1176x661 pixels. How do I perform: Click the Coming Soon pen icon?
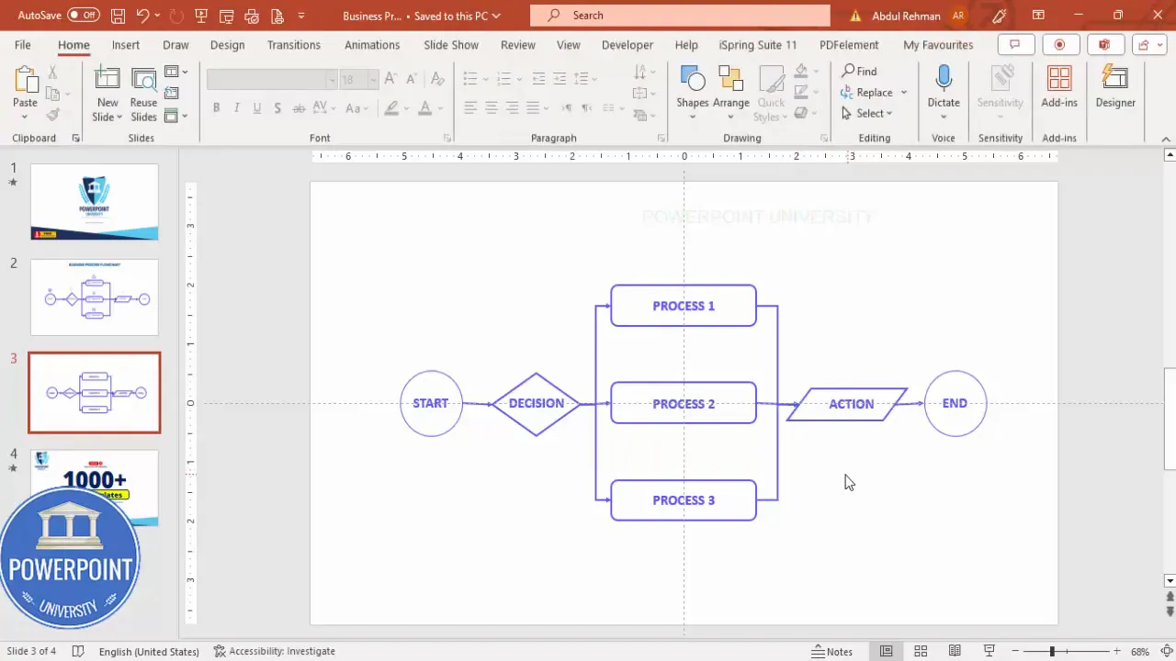click(1000, 16)
